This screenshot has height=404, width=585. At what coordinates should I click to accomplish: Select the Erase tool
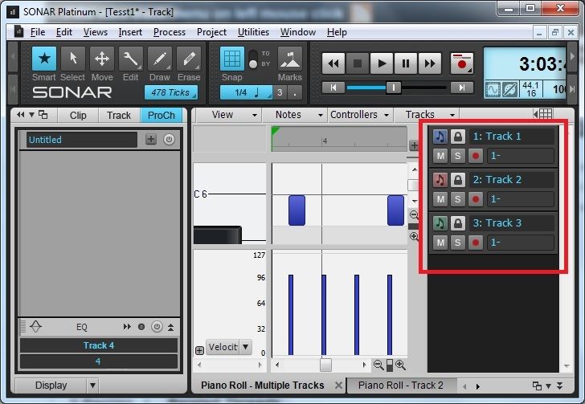188,59
